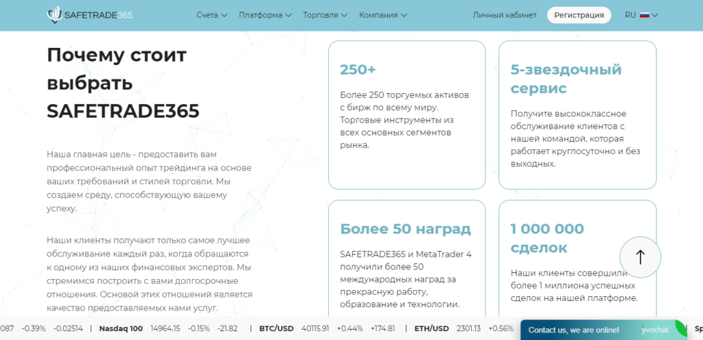703x340 pixels.
Task: Expand the Компания menu
Action: (x=383, y=15)
